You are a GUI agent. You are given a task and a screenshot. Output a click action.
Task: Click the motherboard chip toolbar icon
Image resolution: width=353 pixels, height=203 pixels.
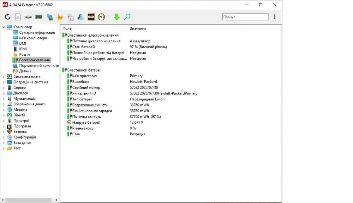point(28,17)
